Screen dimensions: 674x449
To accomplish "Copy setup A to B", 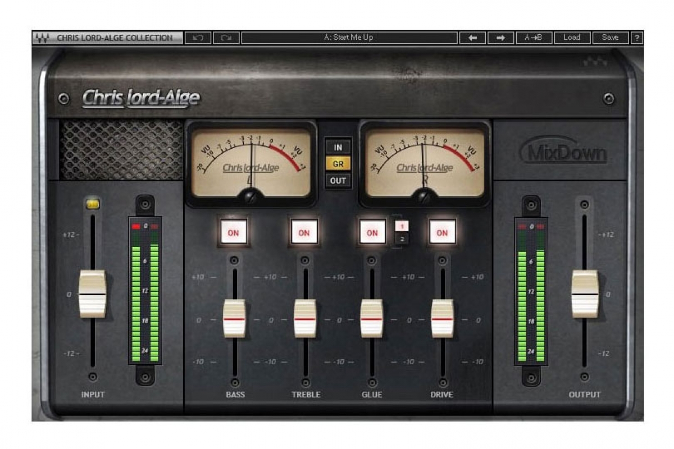I will [x=534, y=38].
